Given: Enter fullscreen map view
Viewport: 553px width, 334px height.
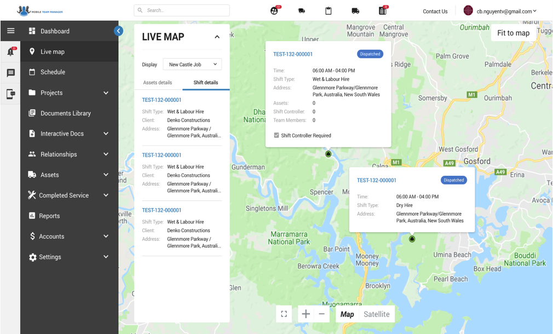Looking at the screenshot, I should (x=284, y=314).
